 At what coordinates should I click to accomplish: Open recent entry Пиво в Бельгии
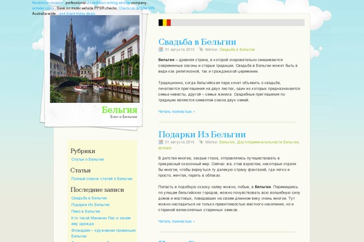tap(86, 211)
